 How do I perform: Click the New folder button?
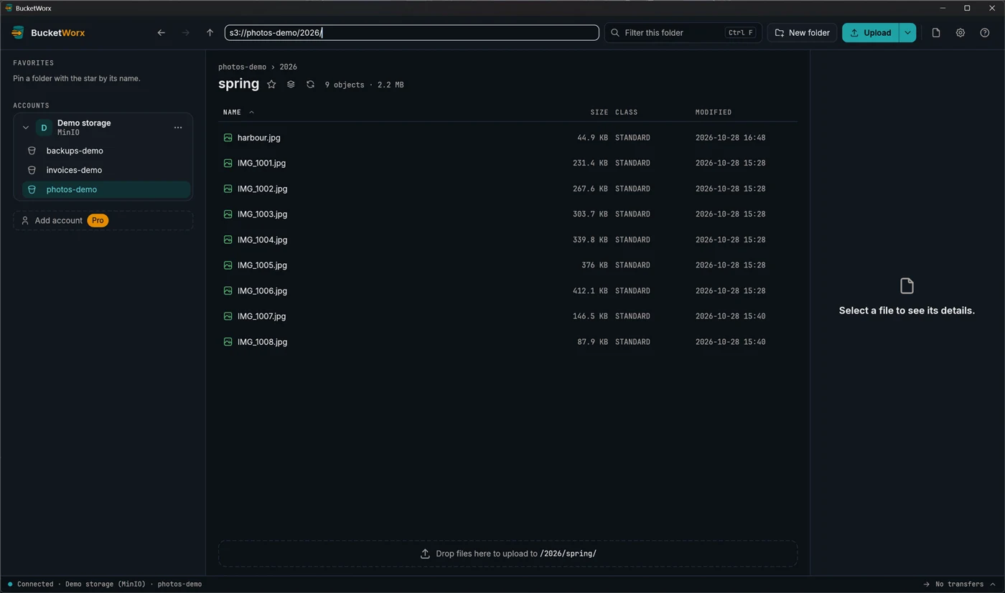click(802, 33)
